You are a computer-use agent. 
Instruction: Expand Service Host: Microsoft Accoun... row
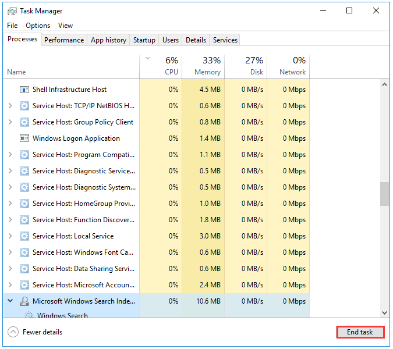pyautogui.click(x=10, y=284)
